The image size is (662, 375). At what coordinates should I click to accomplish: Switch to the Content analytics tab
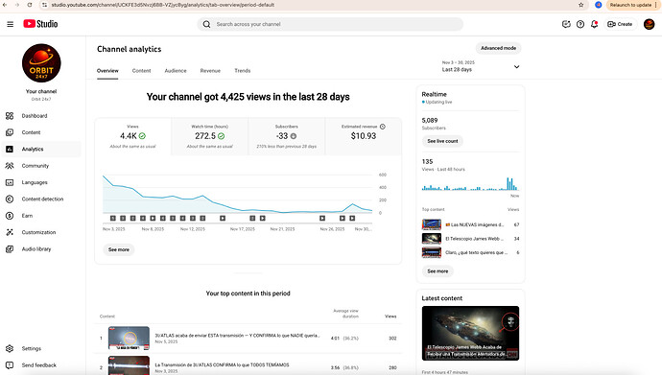141,71
